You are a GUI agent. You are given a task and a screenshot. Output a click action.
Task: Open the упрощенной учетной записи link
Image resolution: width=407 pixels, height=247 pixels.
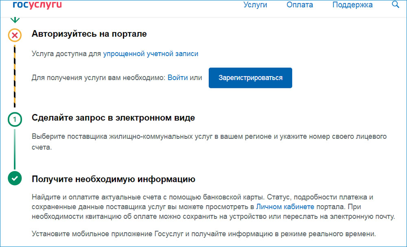[x=151, y=53]
